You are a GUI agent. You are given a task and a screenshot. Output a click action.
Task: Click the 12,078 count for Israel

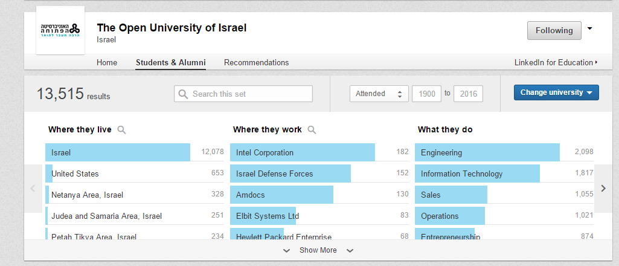point(213,152)
